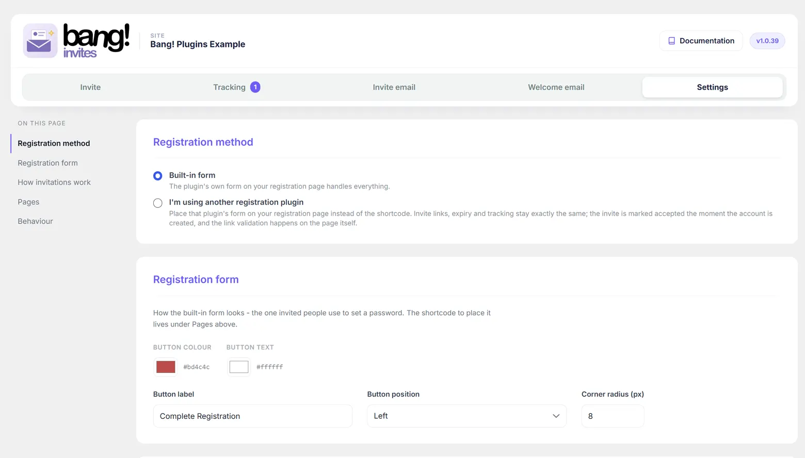Screen dimensions: 805x458
Task: Open the Documentation button
Action: click(x=701, y=41)
